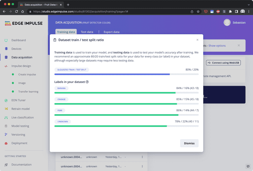Switch to the Test data tab
The image size is (253, 171).
pyautogui.click(x=87, y=32)
